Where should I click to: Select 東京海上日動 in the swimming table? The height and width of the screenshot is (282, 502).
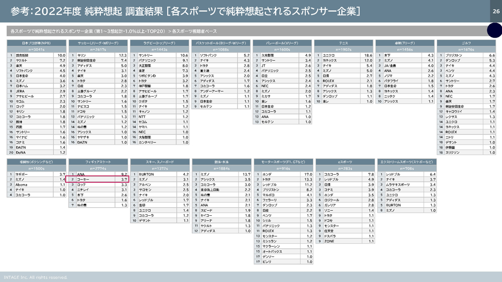click(210, 190)
